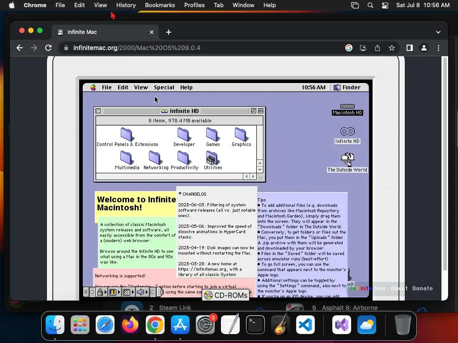Collapse the control strip using its end tab
Viewport: 458px width, 343px height.
[x=160, y=292]
